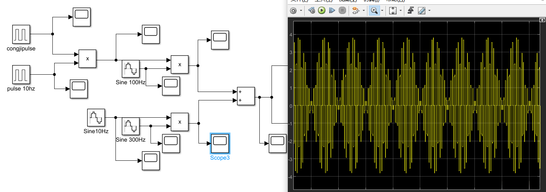Select the zoom tool in scope toolbar

coord(374,11)
